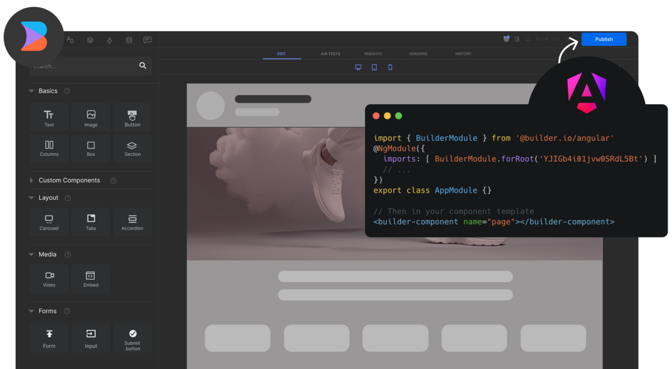
Task: Click the blue Publish button
Action: coord(604,39)
